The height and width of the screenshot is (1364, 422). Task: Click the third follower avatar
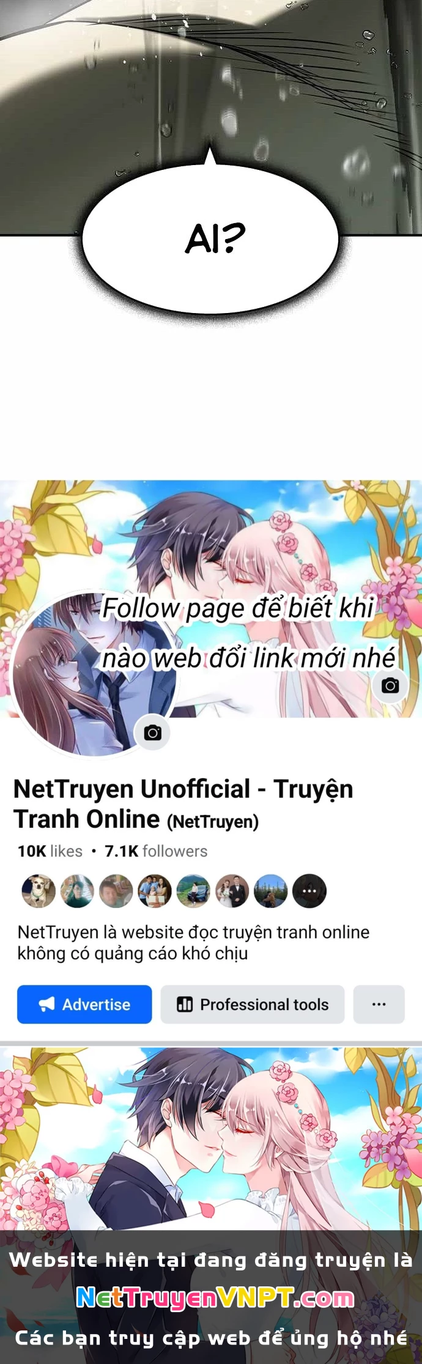tap(116, 891)
